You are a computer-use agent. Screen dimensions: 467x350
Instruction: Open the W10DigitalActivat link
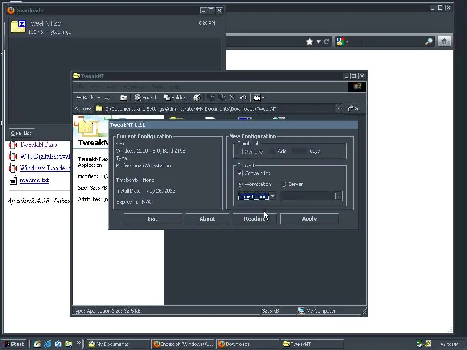coord(45,157)
